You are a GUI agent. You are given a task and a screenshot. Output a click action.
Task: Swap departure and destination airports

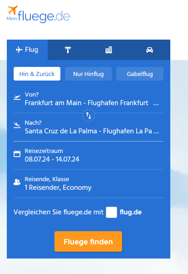pyautogui.click(x=89, y=116)
